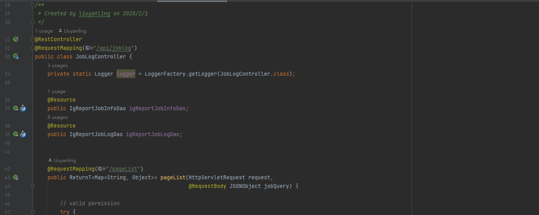Click "@RequestBody" annotation on line 44

[x=208, y=186]
